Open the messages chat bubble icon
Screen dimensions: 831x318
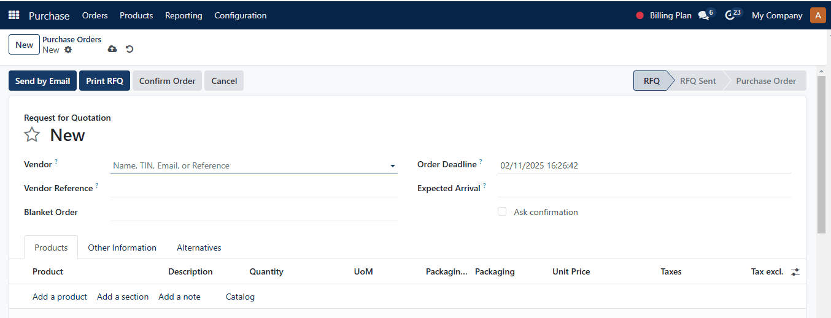click(x=703, y=15)
